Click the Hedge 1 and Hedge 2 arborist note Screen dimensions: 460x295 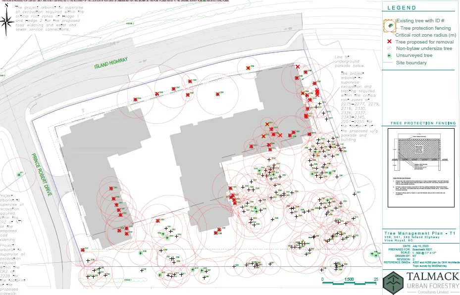coord(50,18)
